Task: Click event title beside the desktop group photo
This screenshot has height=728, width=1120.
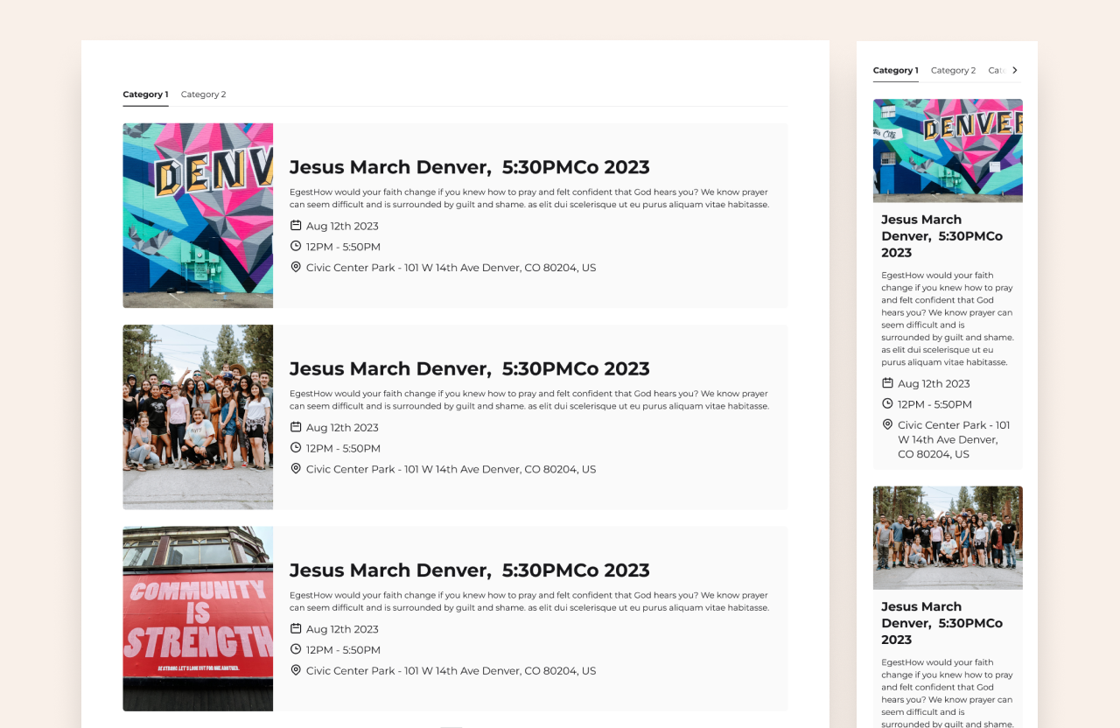Action: click(x=470, y=368)
